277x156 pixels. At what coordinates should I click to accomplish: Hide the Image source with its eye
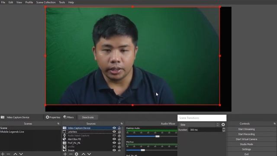114,150
